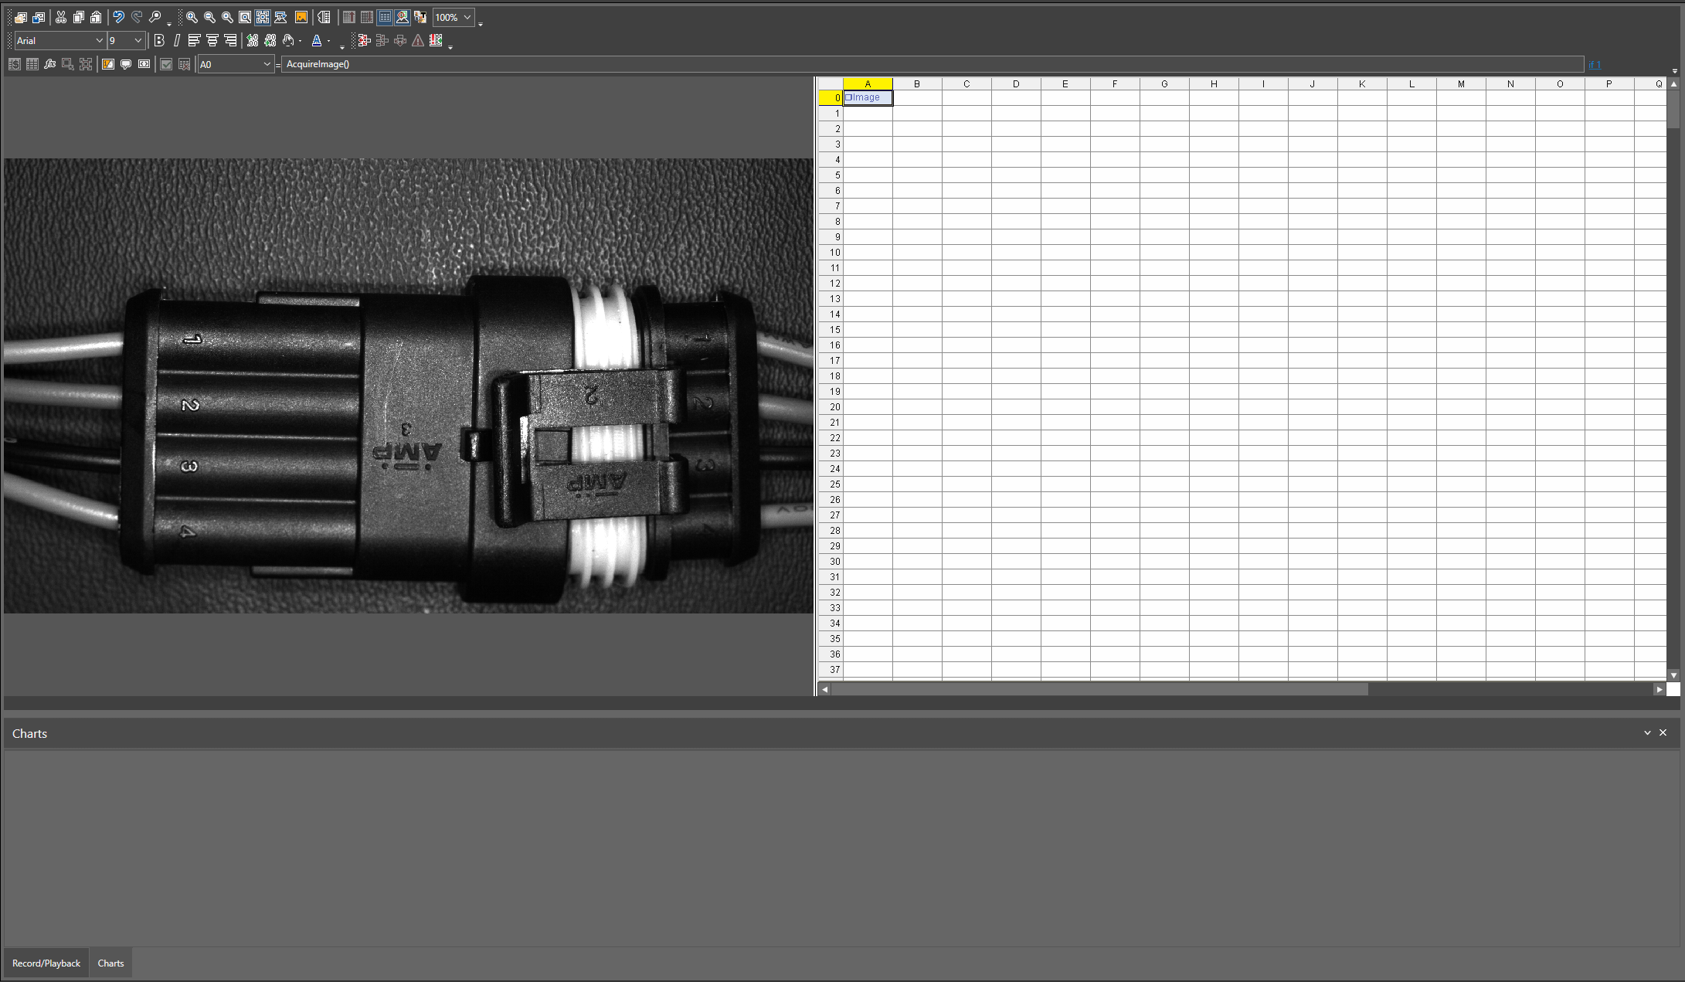Switch to the Charts tab
The image size is (1685, 982).
click(110, 963)
